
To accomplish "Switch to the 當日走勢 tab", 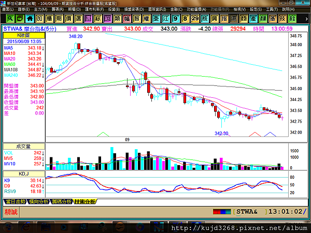I will 15,201.
